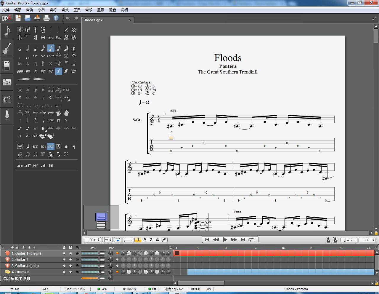Create a new document
The width and height of the screenshot is (379, 294).
pyautogui.click(x=18, y=18)
